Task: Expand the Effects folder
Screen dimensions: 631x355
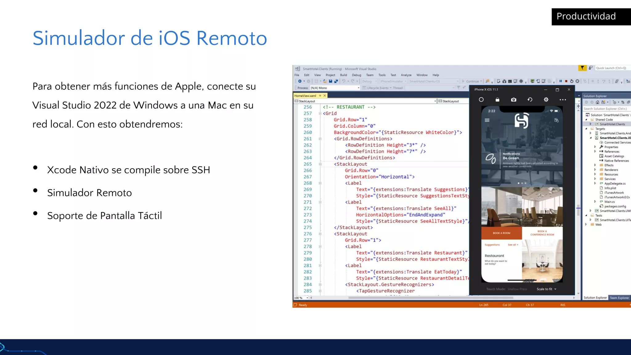Action: tap(595, 165)
